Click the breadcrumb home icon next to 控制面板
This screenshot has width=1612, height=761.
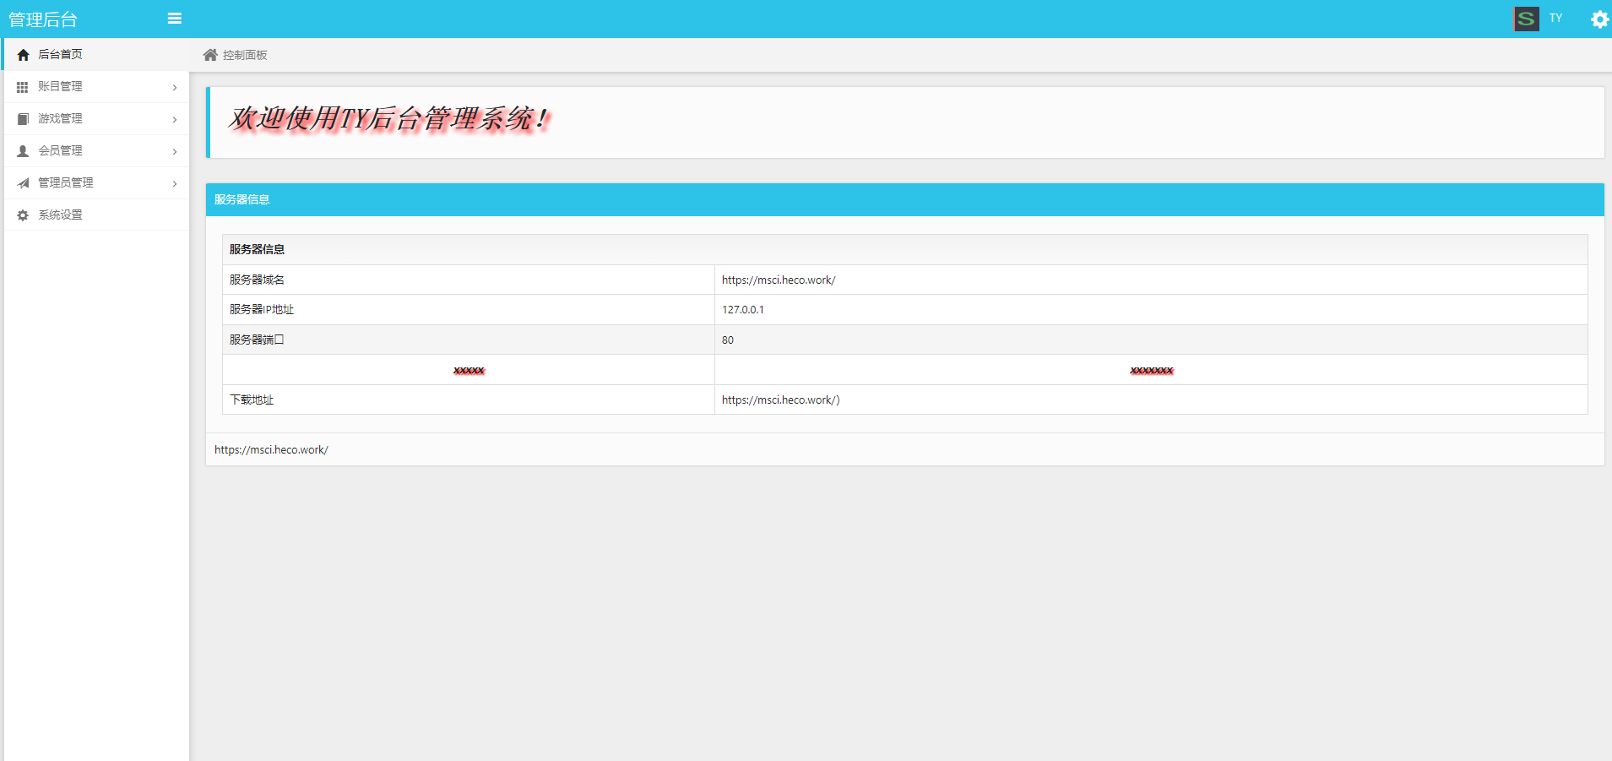[210, 55]
